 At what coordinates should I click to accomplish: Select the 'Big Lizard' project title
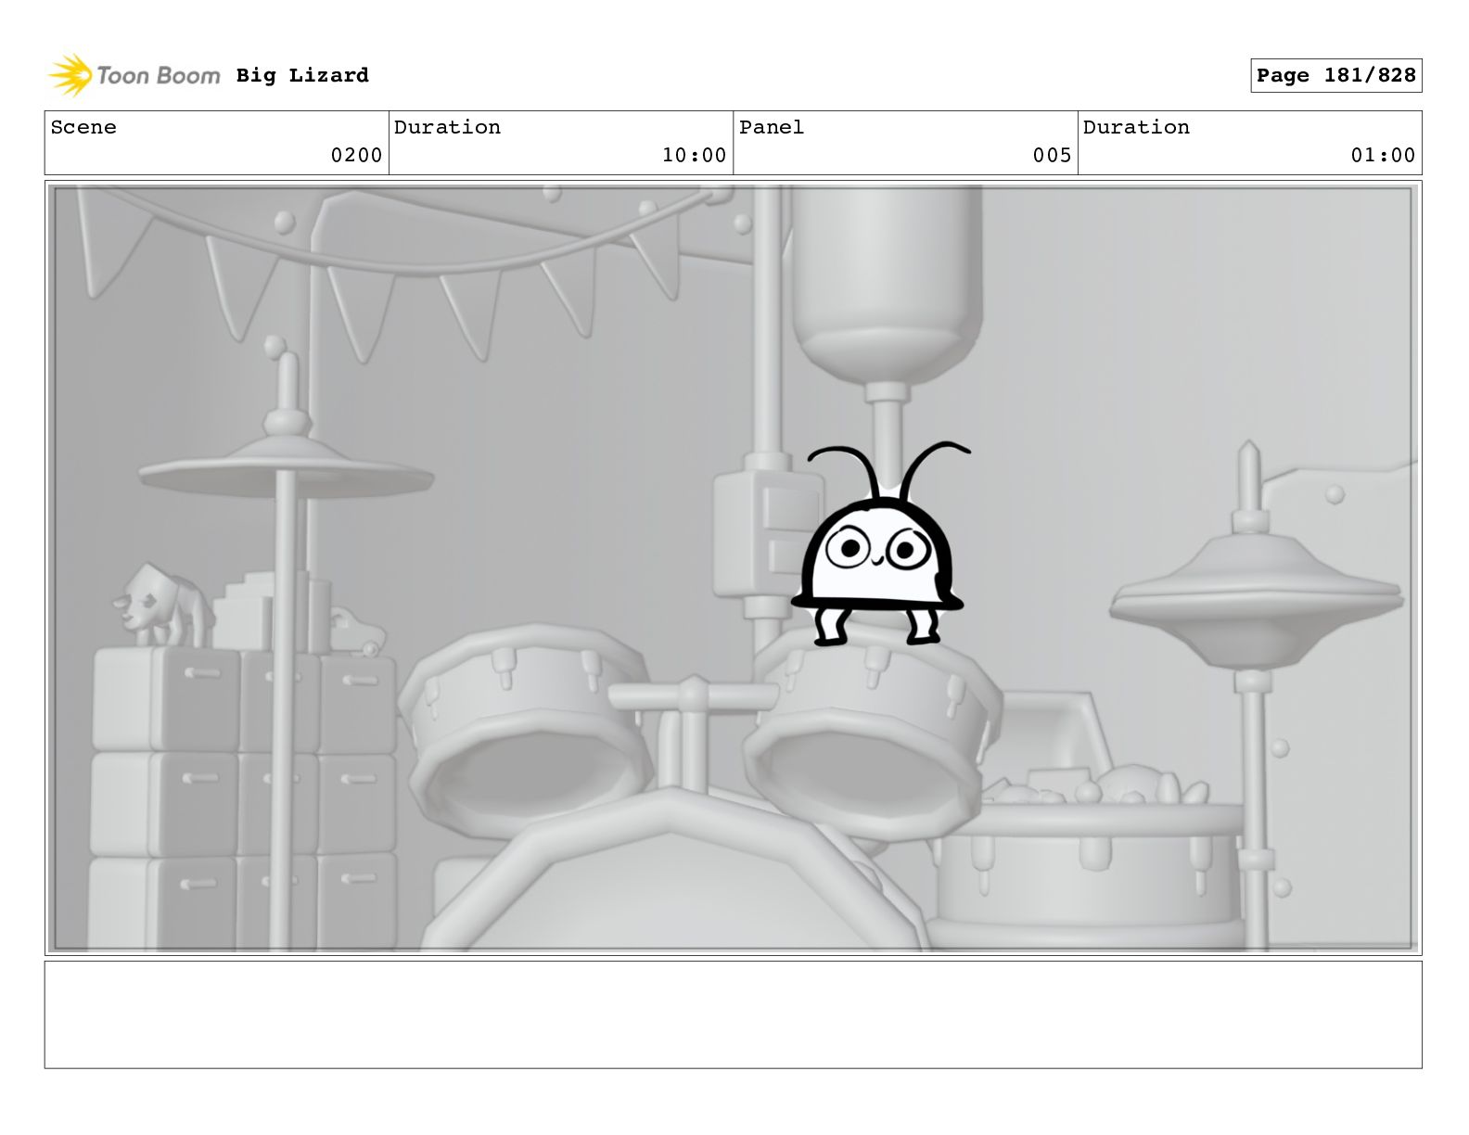tap(302, 75)
